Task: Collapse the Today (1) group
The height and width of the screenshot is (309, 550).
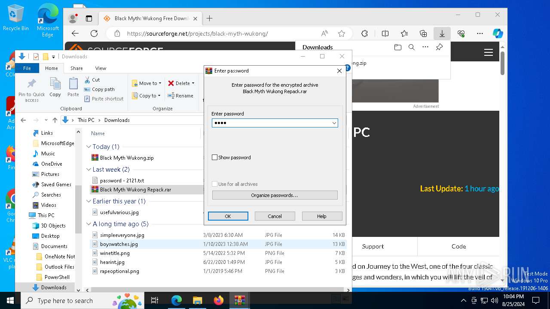Action: [x=89, y=147]
